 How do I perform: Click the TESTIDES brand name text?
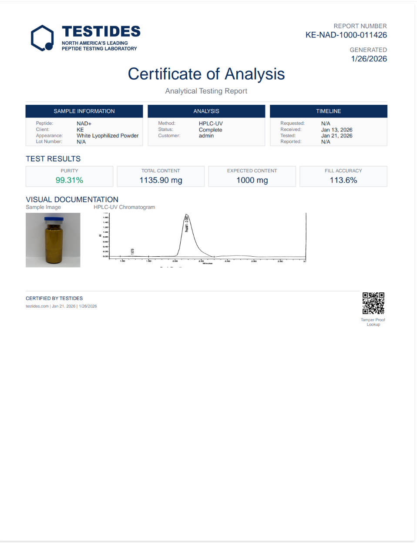[x=101, y=31]
